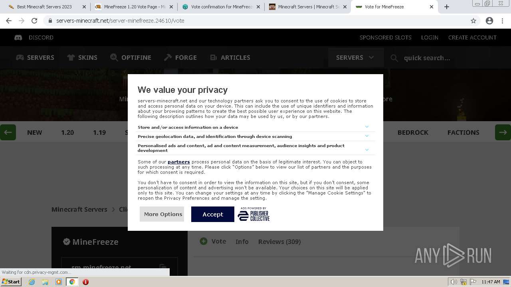This screenshot has height=287, width=511.
Task: Go forward in browser history
Action: (x=22, y=21)
